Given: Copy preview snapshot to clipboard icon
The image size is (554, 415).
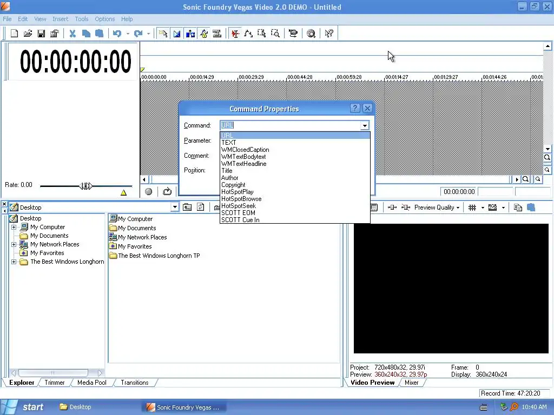Looking at the screenshot, I should coord(518,207).
